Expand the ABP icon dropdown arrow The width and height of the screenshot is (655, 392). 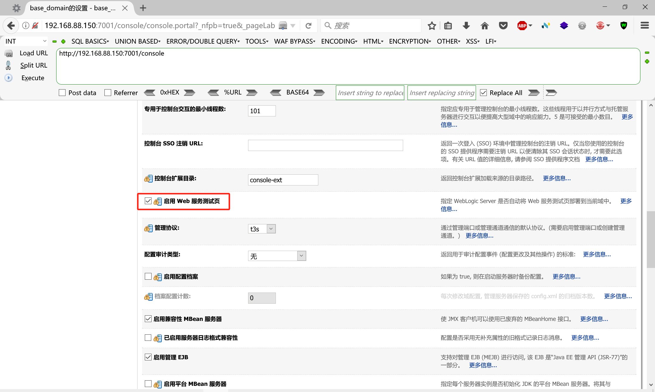click(x=530, y=26)
